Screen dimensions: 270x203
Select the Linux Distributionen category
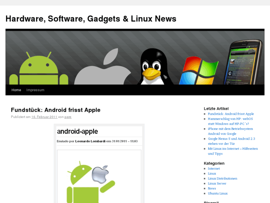tap(222, 178)
